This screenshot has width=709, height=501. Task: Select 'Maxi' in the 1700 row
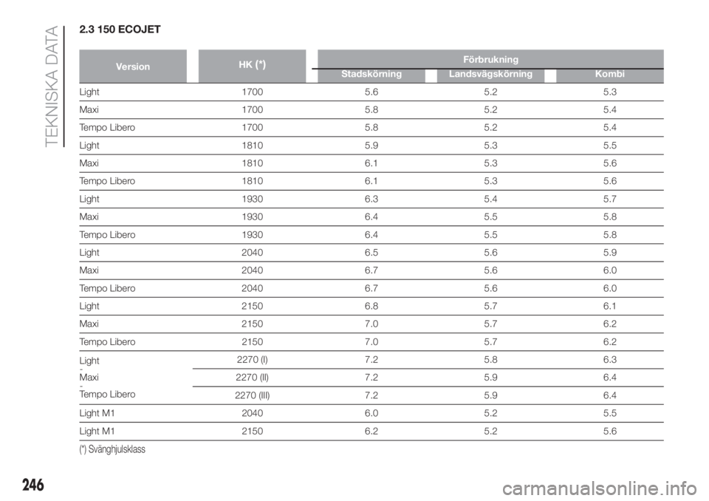[x=89, y=109]
